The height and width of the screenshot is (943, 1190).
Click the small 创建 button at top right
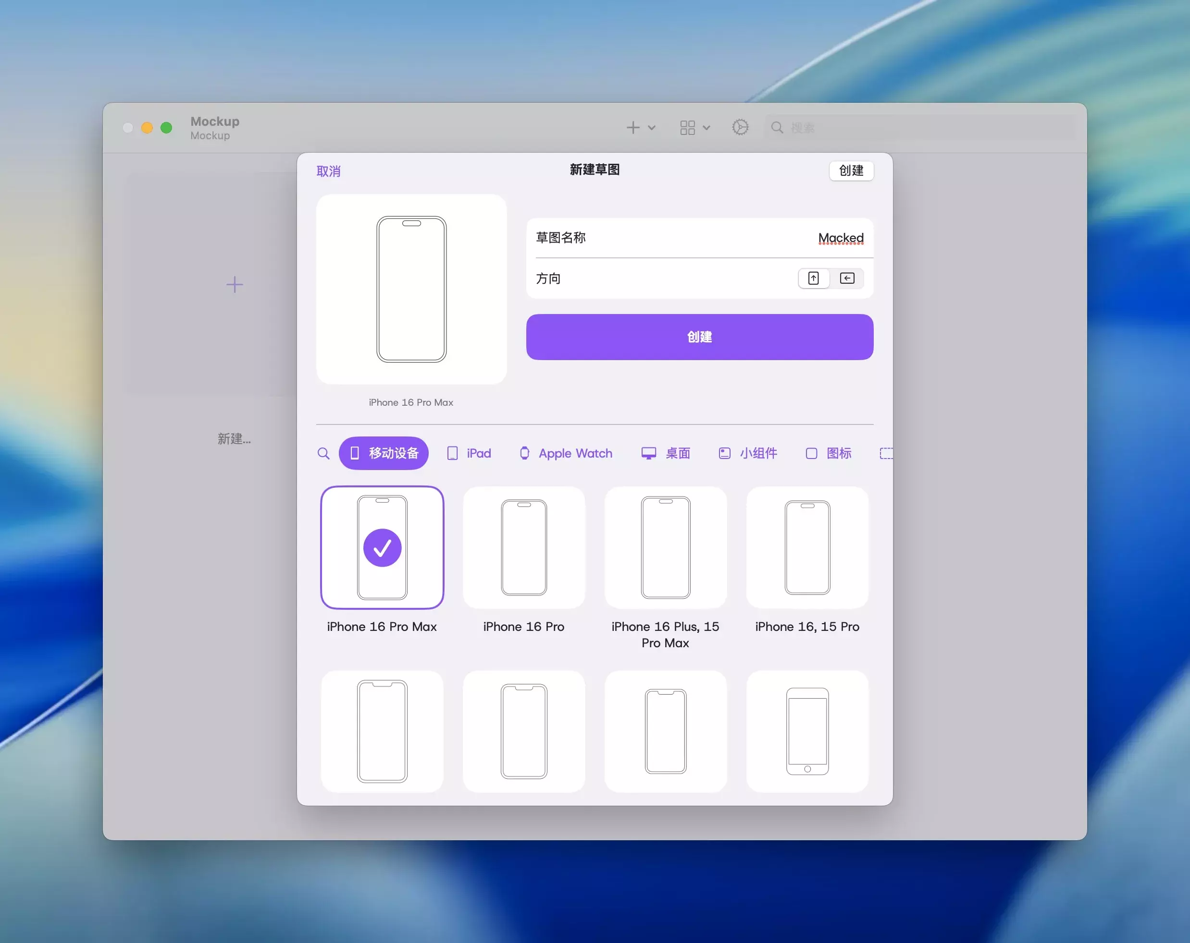coord(851,171)
